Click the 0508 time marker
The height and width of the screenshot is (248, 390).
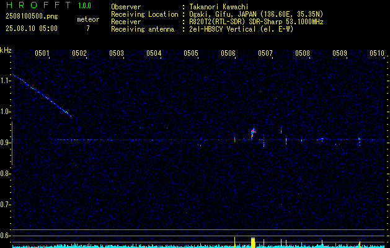(x=303, y=53)
